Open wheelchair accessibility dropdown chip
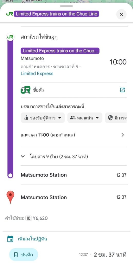This screenshot has height=263, width=133. pos(43,118)
